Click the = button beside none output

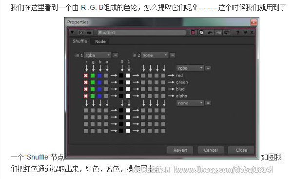pyautogui.click(x=208, y=103)
